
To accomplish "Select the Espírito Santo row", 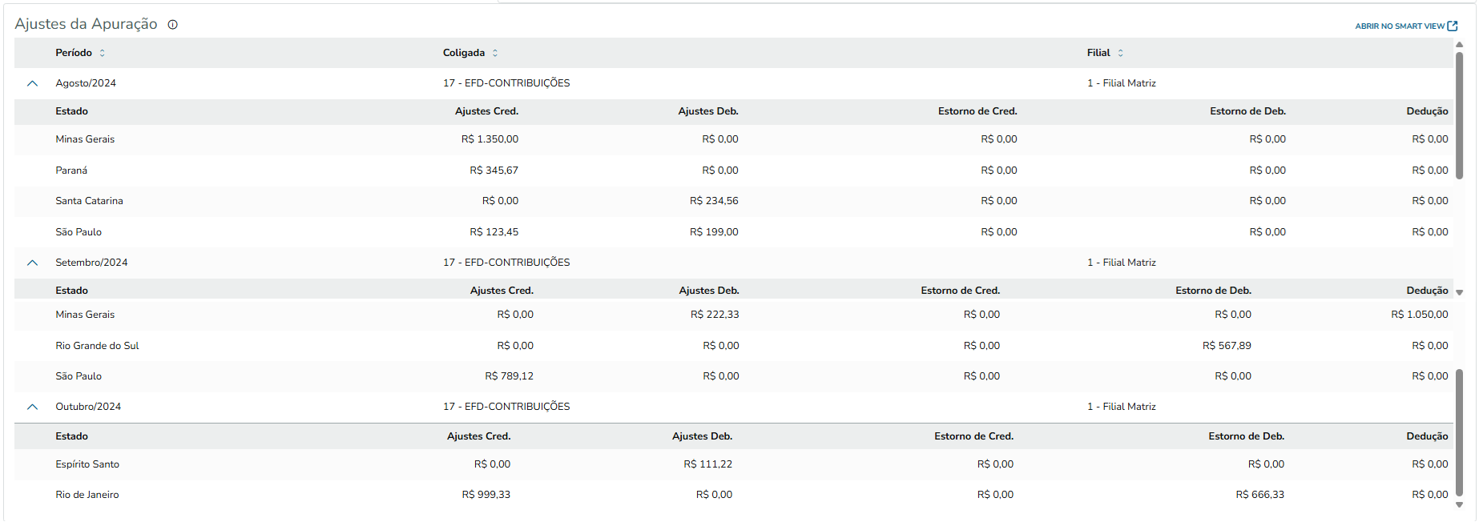I will (x=87, y=464).
